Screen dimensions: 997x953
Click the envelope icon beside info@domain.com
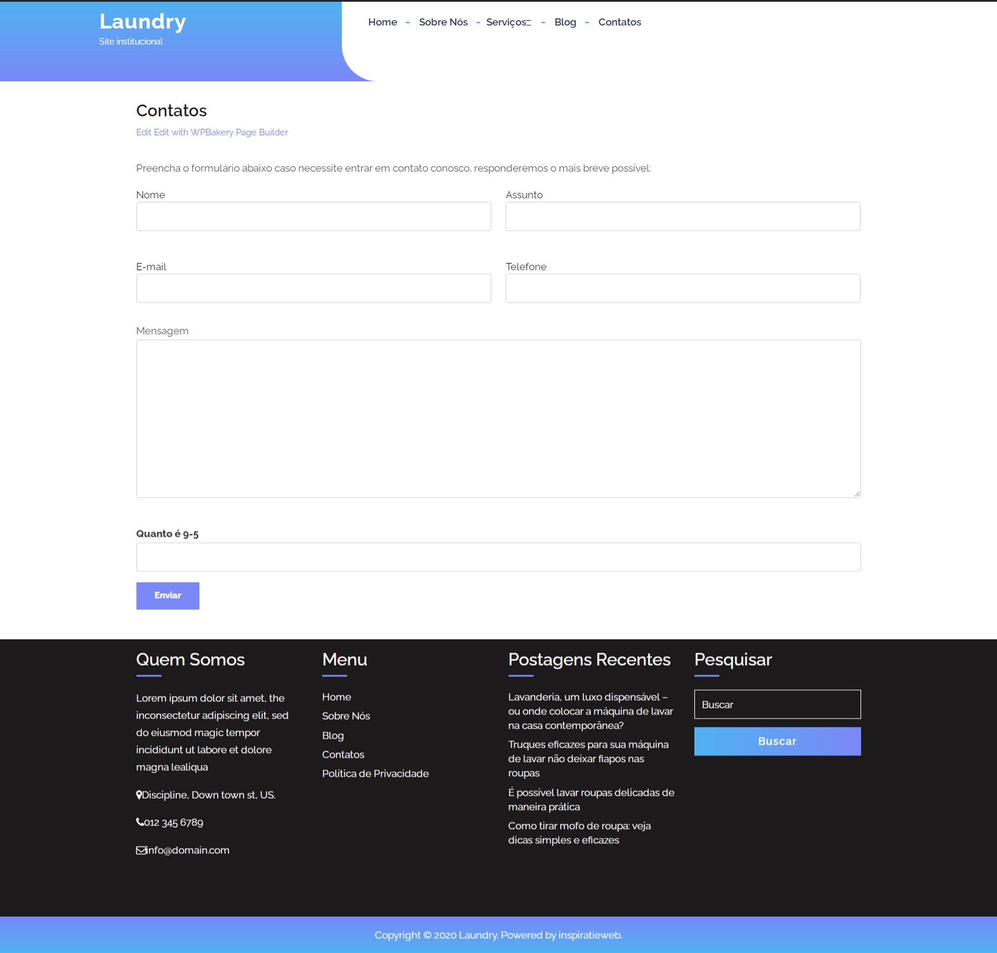pyautogui.click(x=141, y=850)
